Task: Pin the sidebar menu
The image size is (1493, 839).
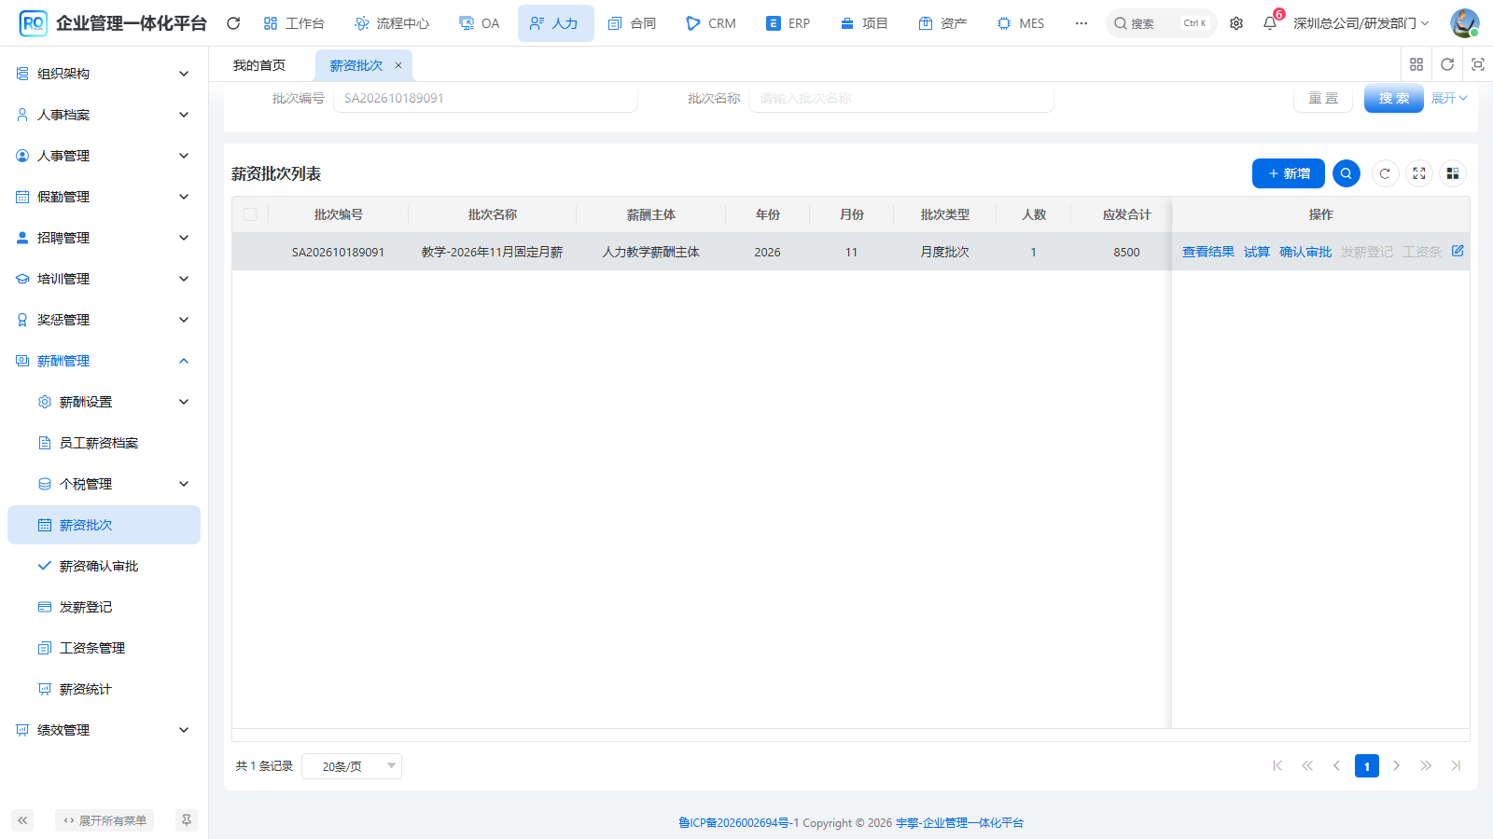Action: [187, 820]
